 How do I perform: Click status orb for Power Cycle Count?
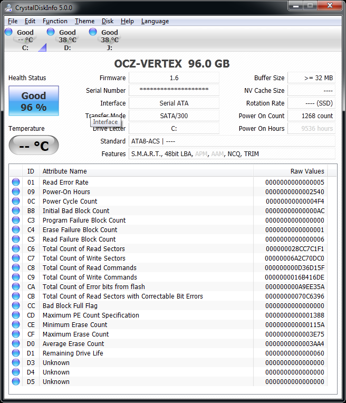16,201
